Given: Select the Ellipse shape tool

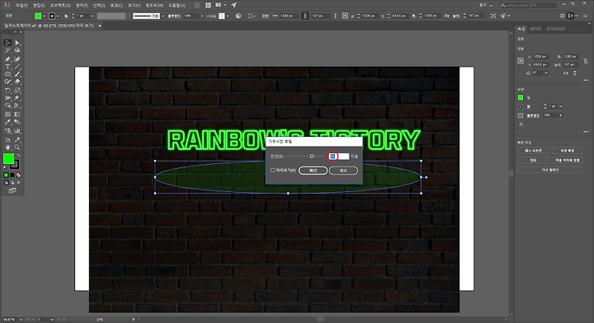Looking at the screenshot, I should (x=7, y=74).
